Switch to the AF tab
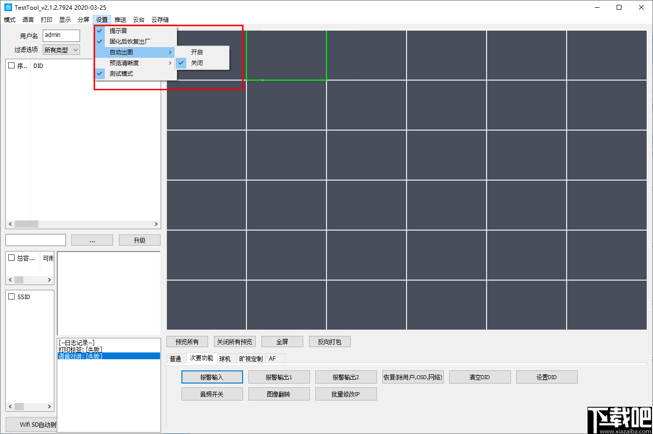The width and height of the screenshot is (653, 434). coord(273,358)
